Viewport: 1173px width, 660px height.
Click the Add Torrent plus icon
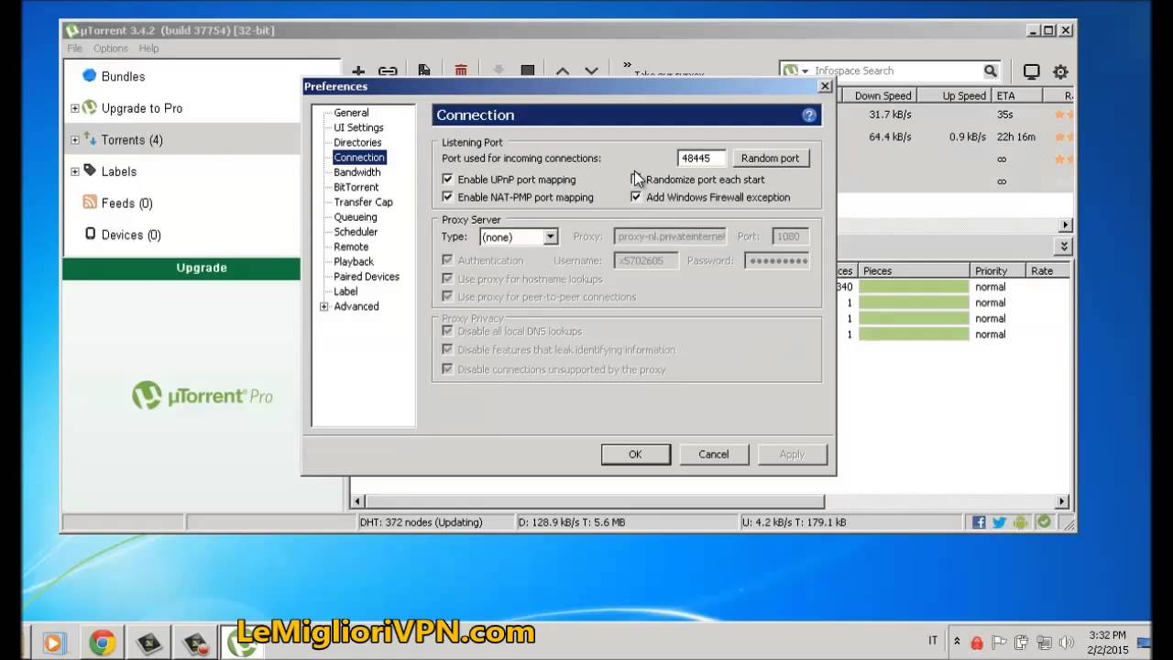358,71
